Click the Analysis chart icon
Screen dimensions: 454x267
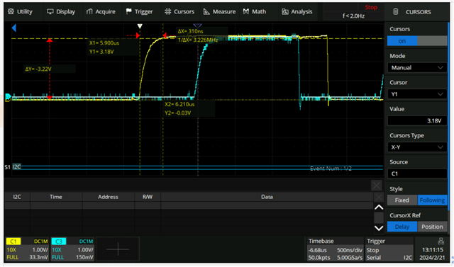pos(285,11)
